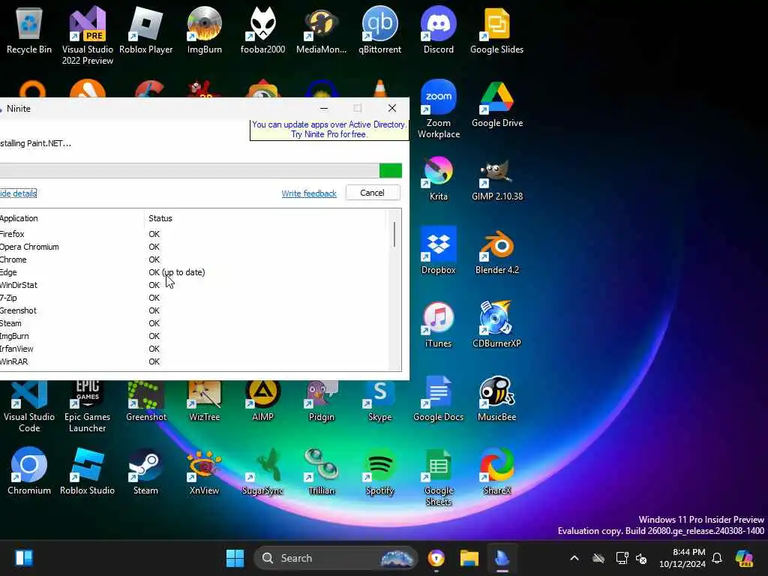This screenshot has width=768, height=576.
Task: Click the CDBurnerXP desktop icon
Action: coord(496,324)
